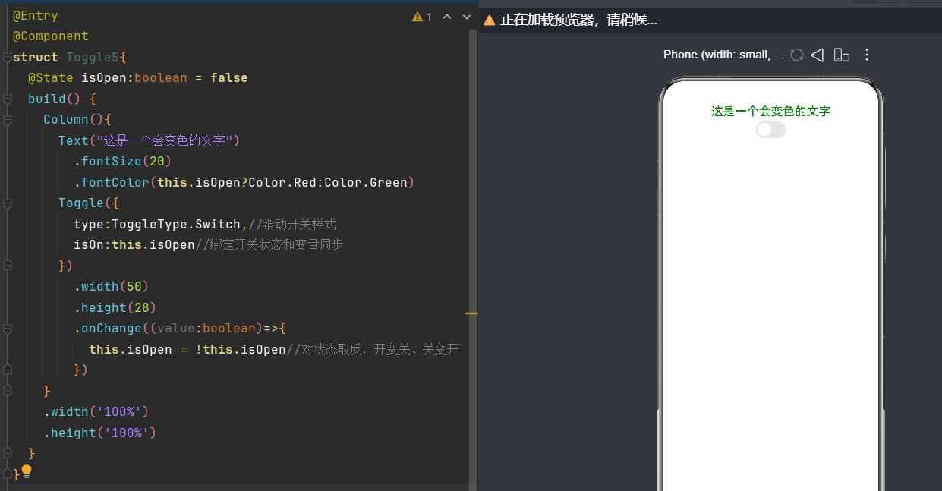Screen dimensions: 942x491
Task: Click the @State isOpen declaration line
Action: [x=137, y=78]
